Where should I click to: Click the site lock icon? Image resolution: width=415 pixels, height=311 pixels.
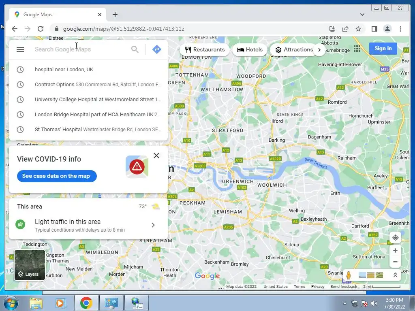coord(56,29)
